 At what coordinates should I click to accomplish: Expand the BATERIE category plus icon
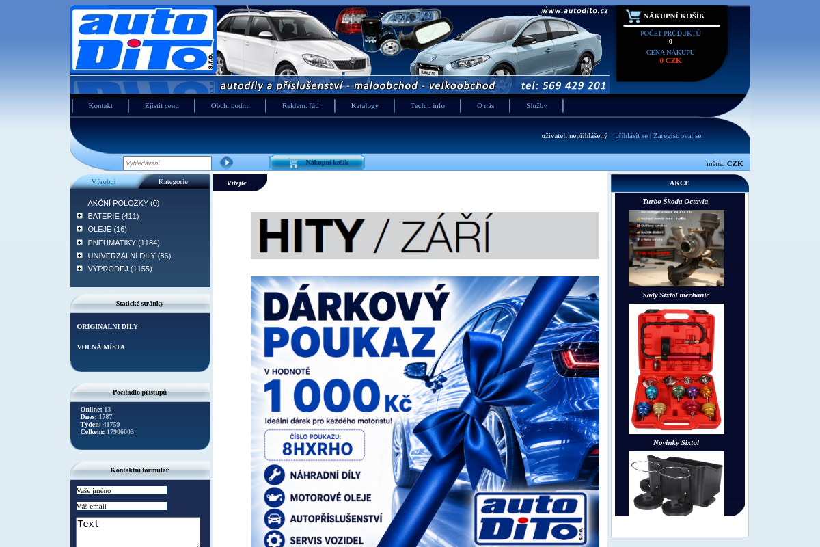80,216
